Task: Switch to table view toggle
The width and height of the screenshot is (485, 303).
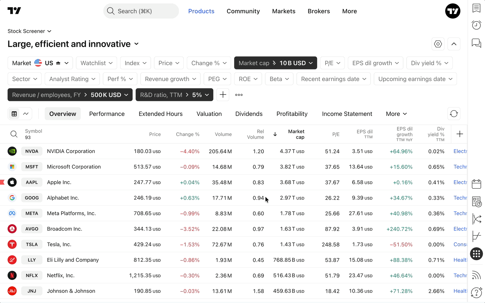Action: point(14,114)
